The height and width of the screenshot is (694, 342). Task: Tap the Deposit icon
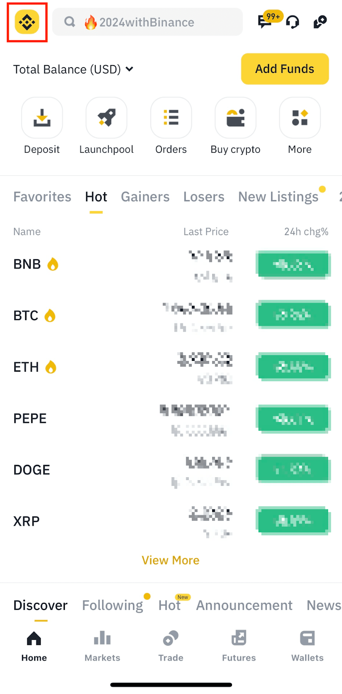[42, 118]
